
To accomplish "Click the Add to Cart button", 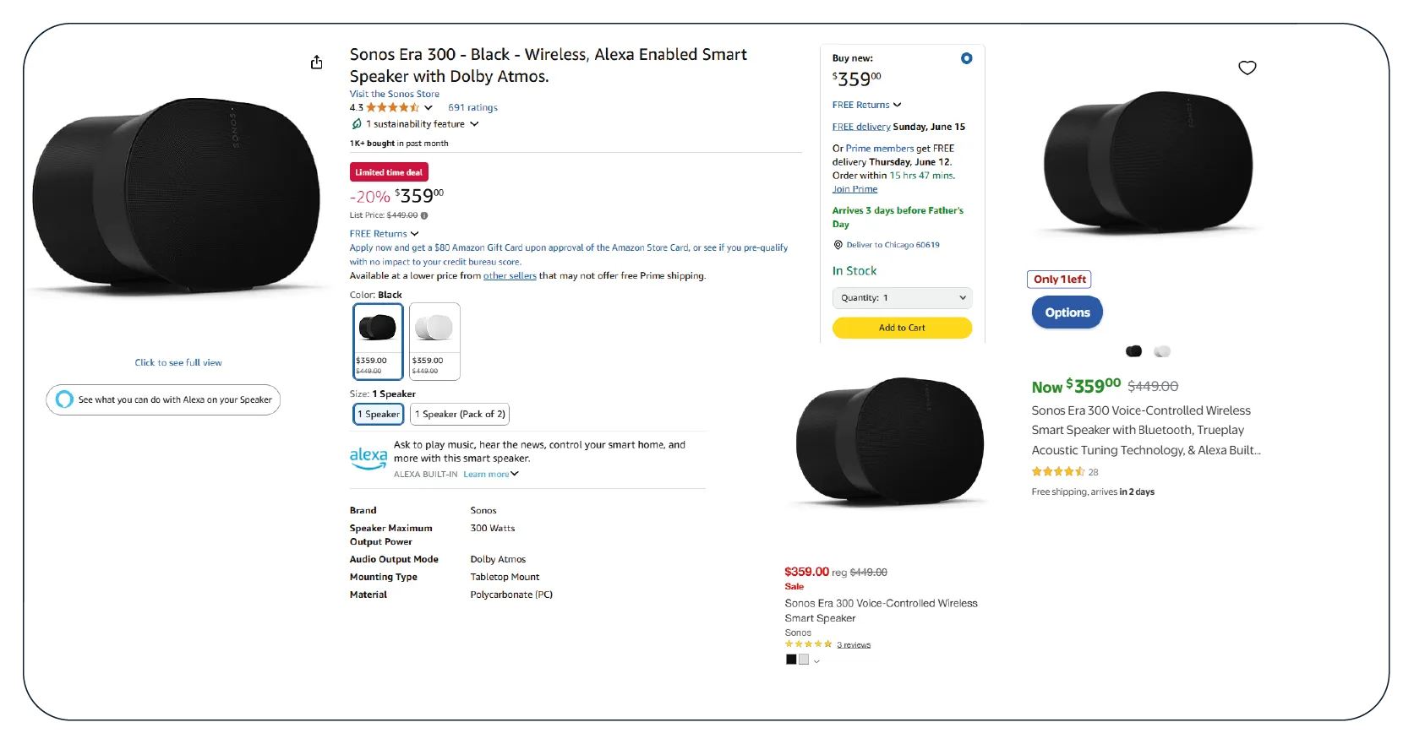I will 902,328.
